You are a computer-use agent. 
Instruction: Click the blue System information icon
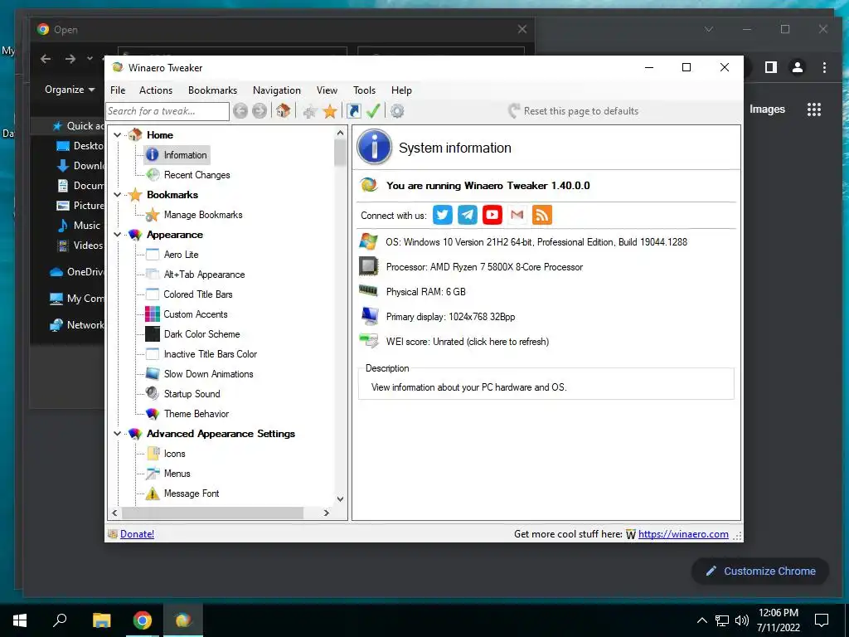coord(374,147)
